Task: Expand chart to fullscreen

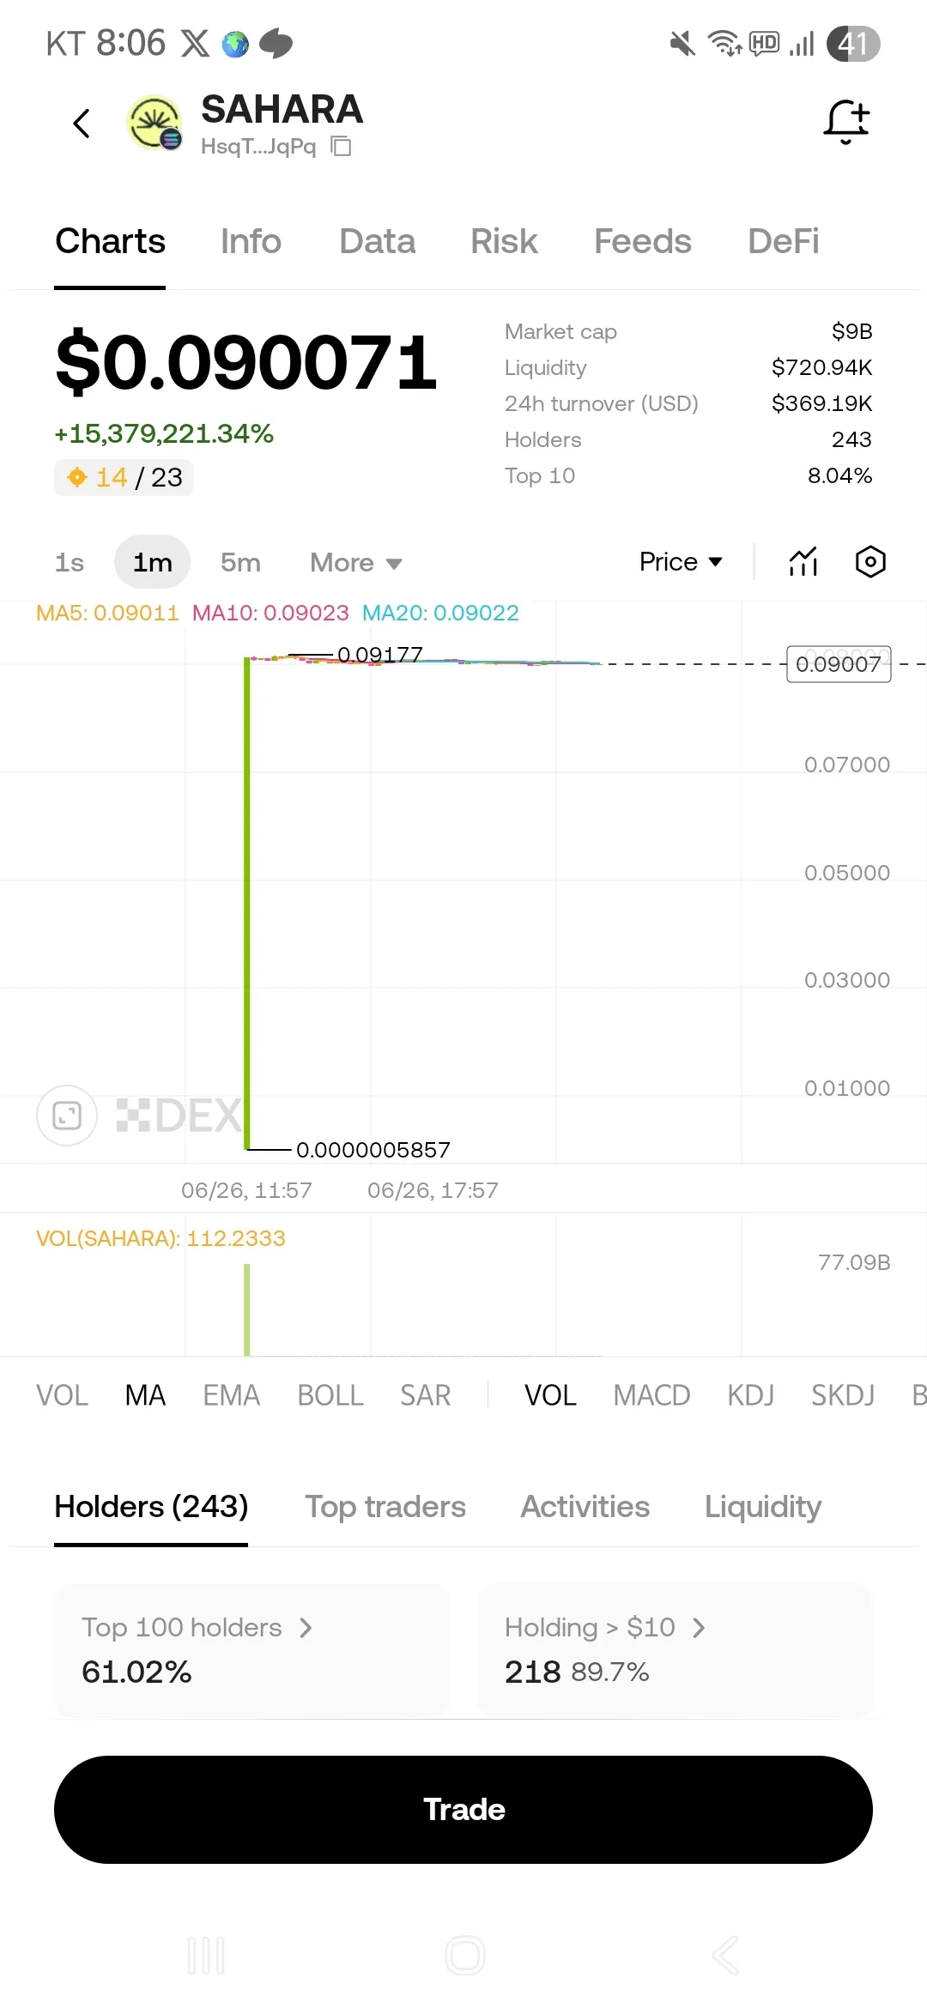Action: pyautogui.click(x=67, y=1116)
